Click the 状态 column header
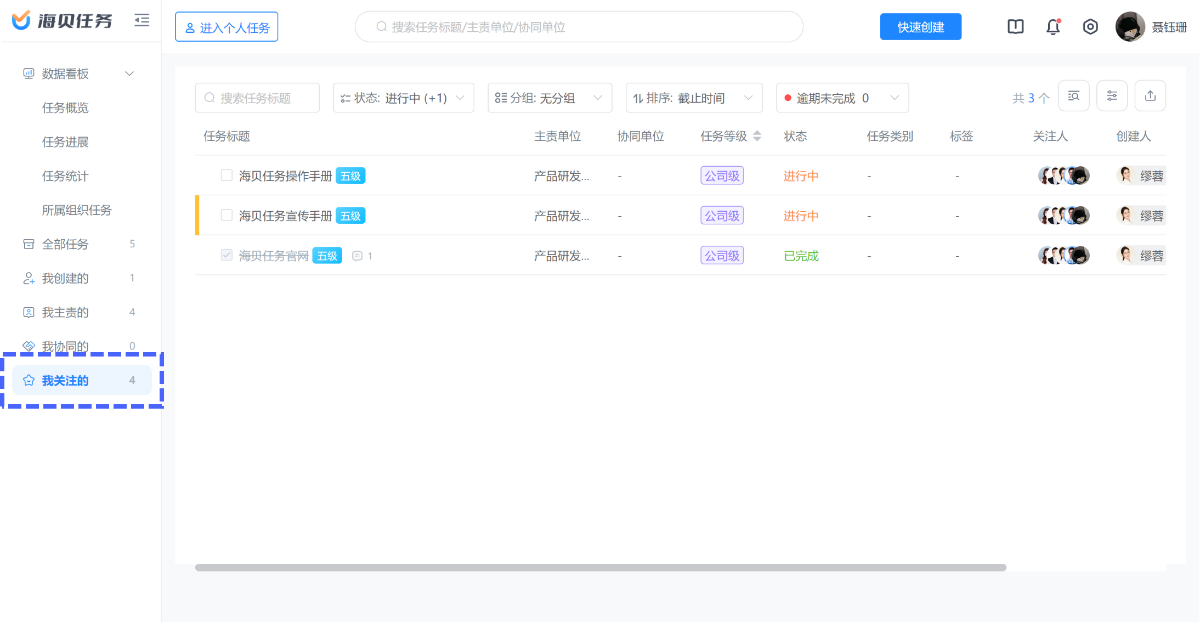Viewport: 1200px width, 622px height. coord(795,136)
